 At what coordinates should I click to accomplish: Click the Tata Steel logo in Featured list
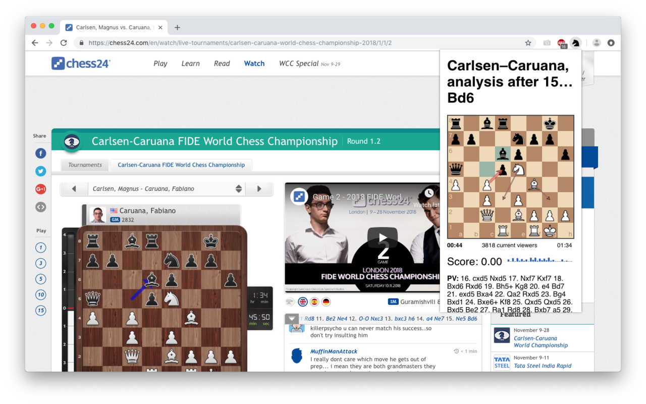(502, 363)
